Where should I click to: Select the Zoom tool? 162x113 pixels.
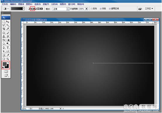(x=8, y=59)
